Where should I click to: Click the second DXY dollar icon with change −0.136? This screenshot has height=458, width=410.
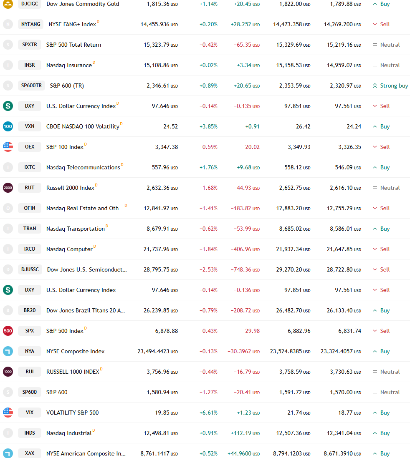(8, 290)
